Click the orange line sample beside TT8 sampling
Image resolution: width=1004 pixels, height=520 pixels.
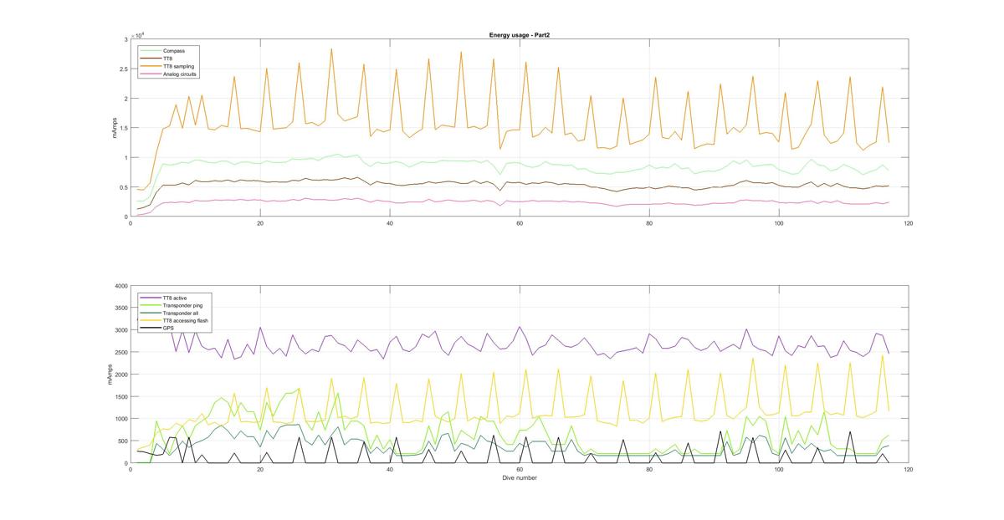click(151, 66)
